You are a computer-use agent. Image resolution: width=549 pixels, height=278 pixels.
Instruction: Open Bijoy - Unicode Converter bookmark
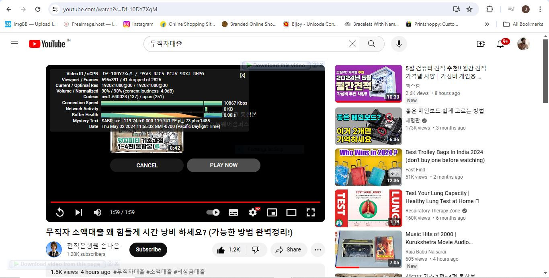click(x=310, y=24)
